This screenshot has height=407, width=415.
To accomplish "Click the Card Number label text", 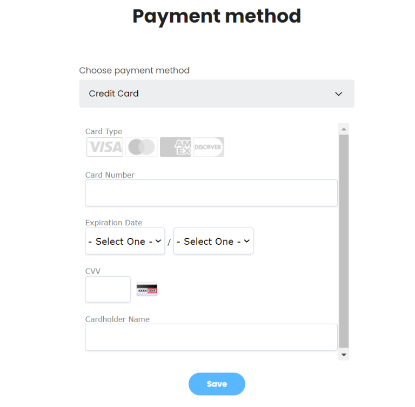I will point(110,175).
